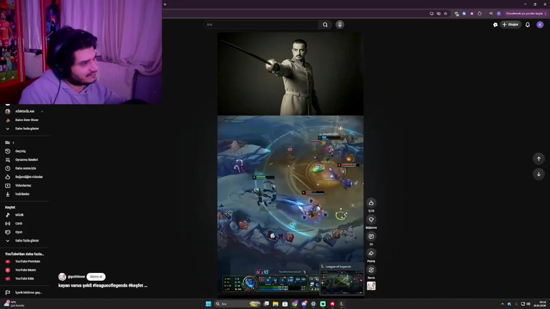Open Chrome from the taskbar

[x=295, y=304]
